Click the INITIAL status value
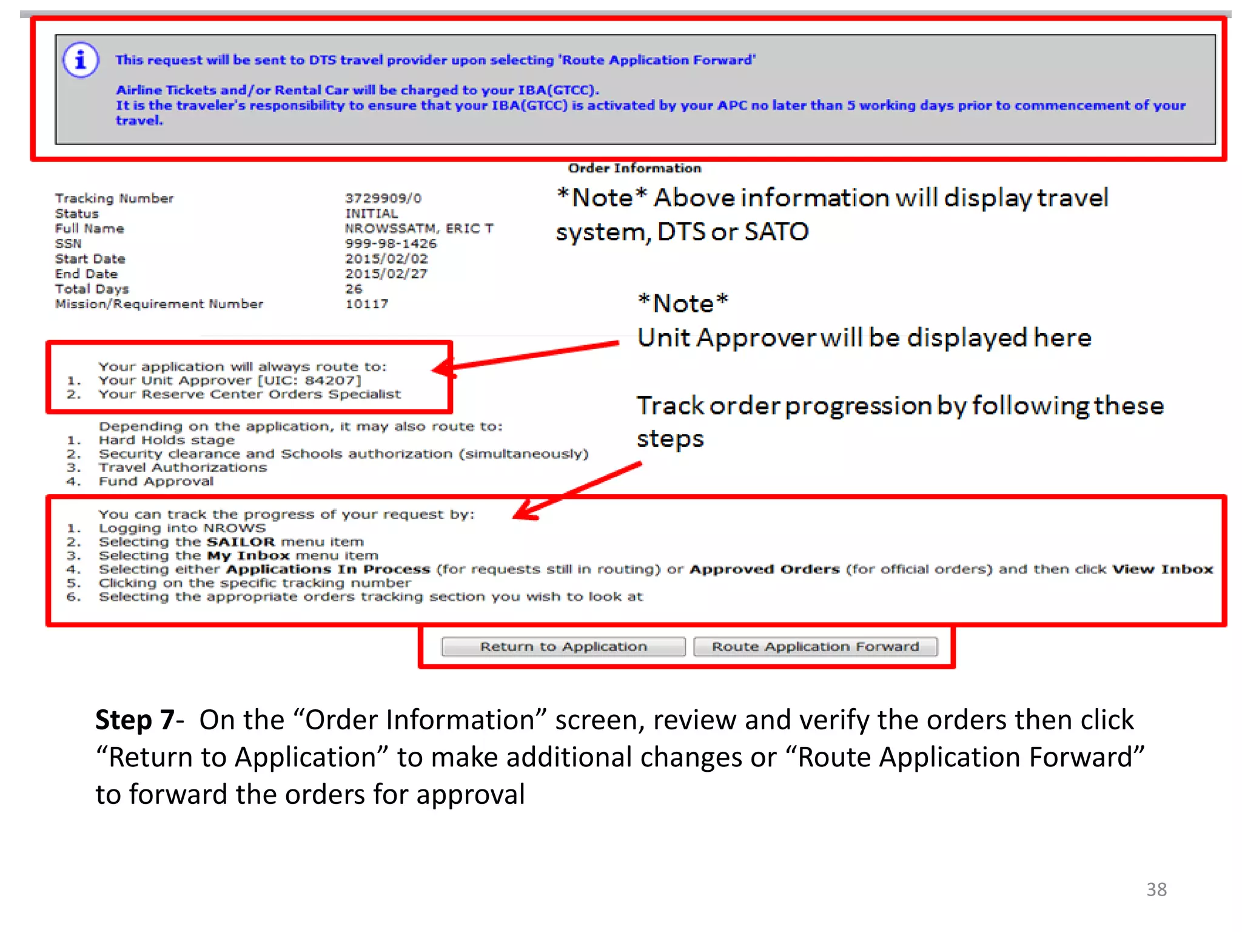Image resolution: width=1242 pixels, height=932 pixels. click(x=372, y=214)
